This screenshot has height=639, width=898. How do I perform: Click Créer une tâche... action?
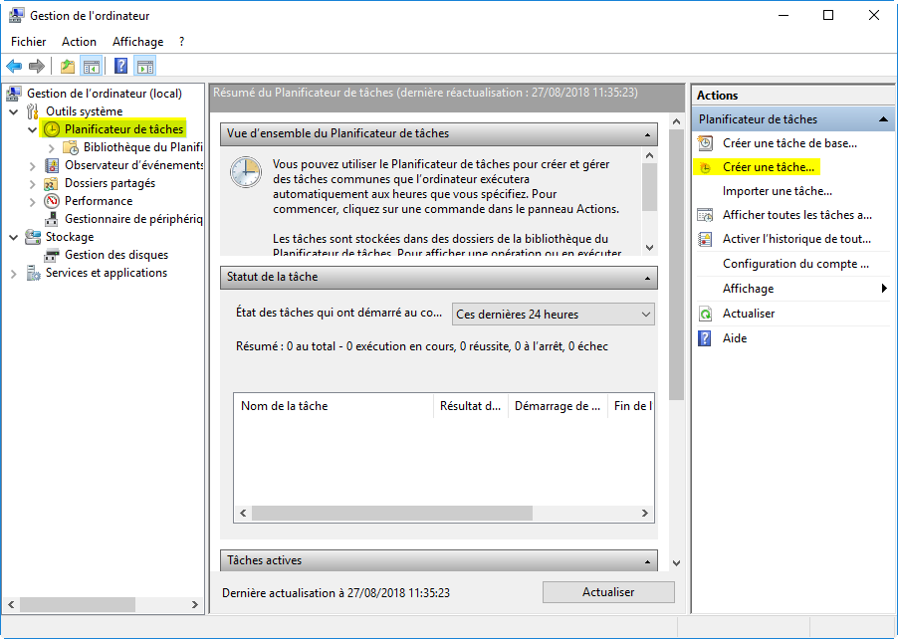pos(768,167)
